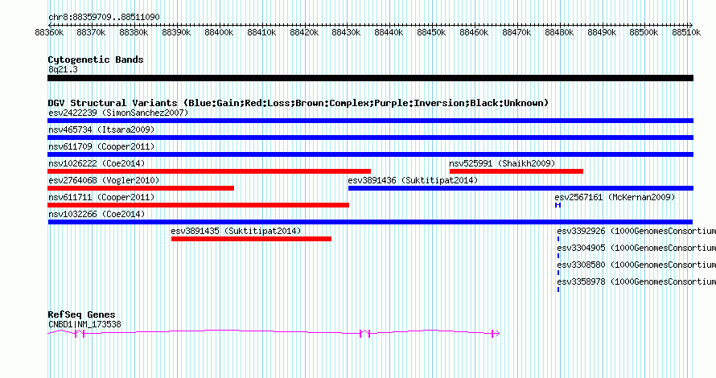The height and width of the screenshot is (378, 716).
Task: Click the esv3304905 (1000GenomesConsortium label
Action: (x=636, y=248)
